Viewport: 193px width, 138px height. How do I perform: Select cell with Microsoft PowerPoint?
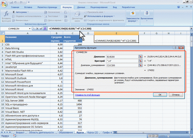click(28, 82)
